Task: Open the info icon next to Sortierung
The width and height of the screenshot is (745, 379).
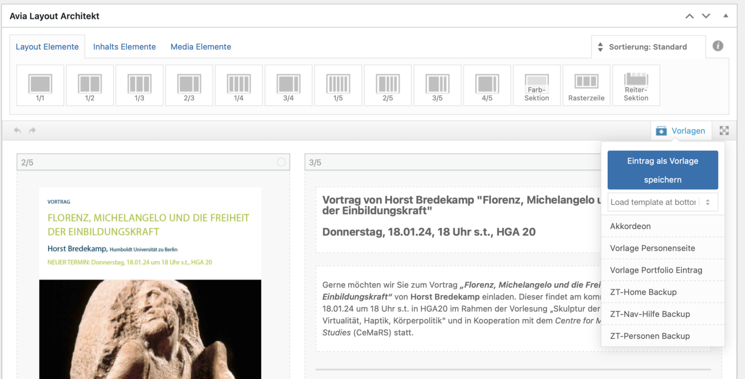Action: 718,46
